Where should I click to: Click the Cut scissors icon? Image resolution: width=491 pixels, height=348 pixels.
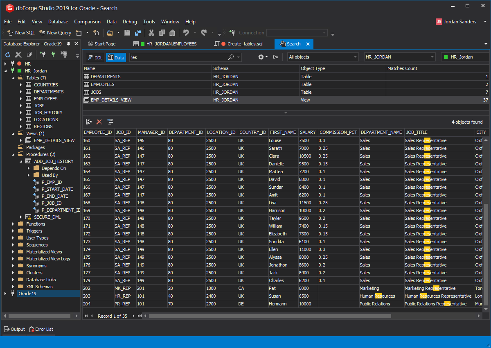151,33
